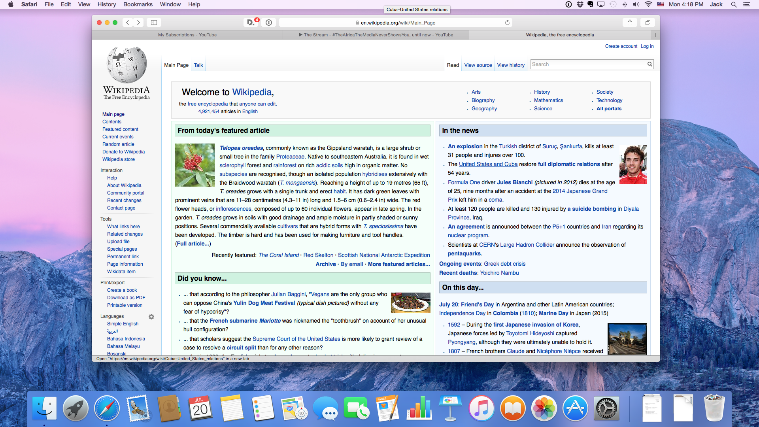Open Spotlight search in menu bar
This screenshot has width=759, height=427.
(734, 4)
